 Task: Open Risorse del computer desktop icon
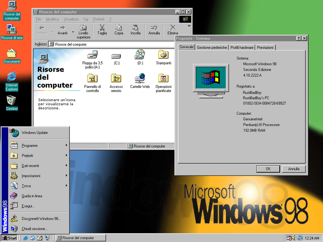pyautogui.click(x=12, y=10)
